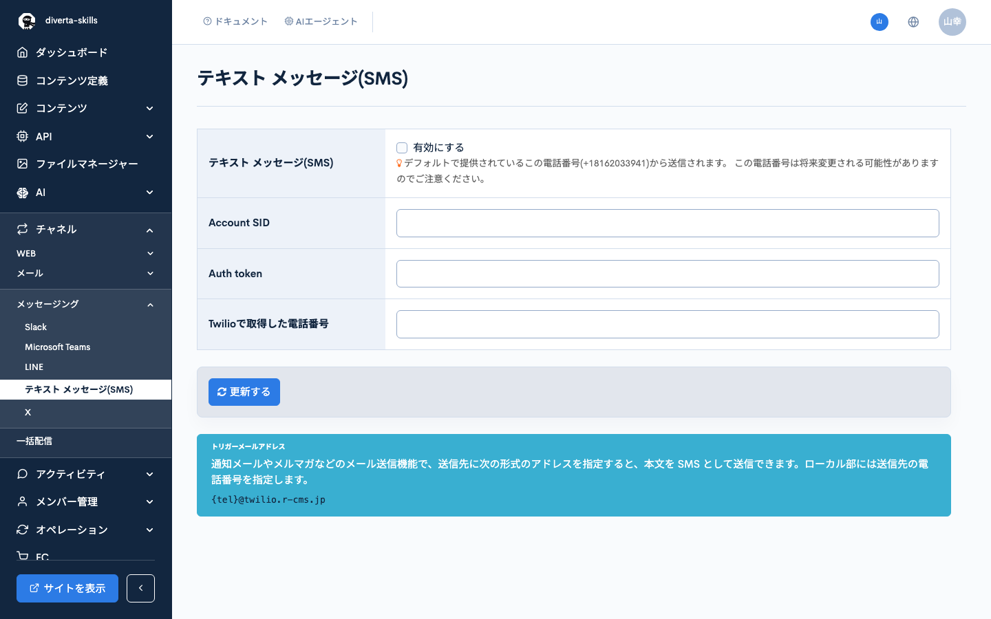This screenshot has width=991, height=619.
Task: Collapse sidebar with the chevron button
Action: click(140, 588)
